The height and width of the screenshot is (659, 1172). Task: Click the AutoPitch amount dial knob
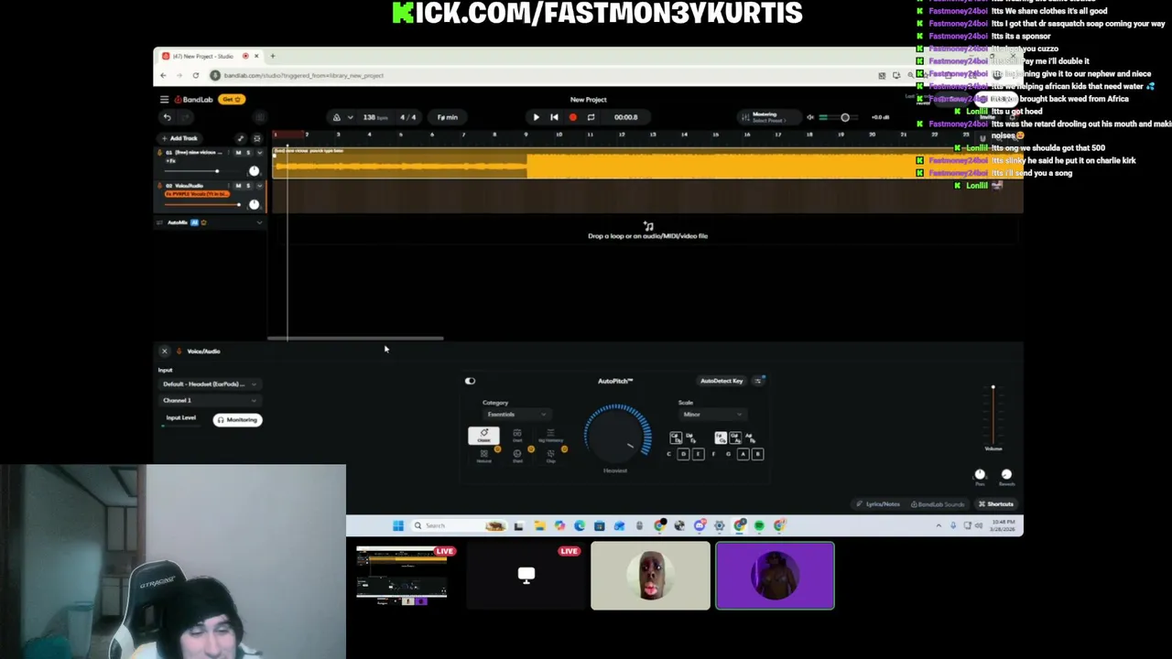click(x=616, y=436)
